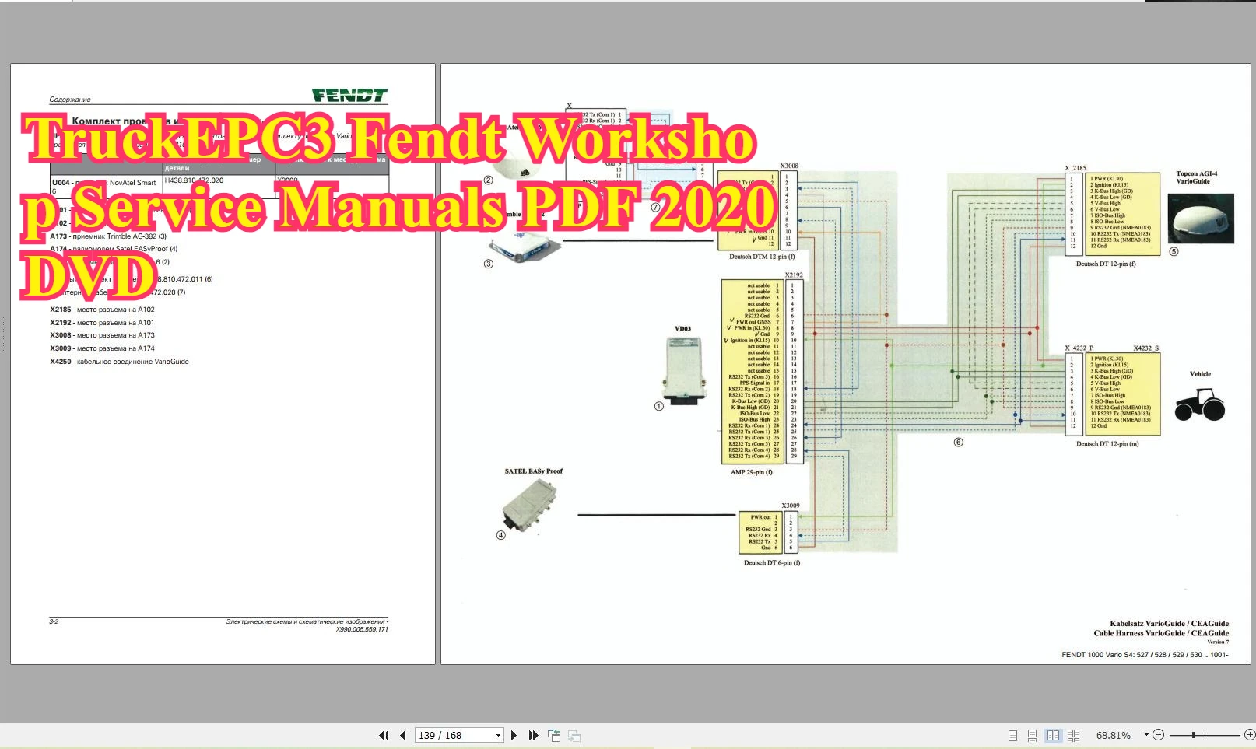The width and height of the screenshot is (1256, 749).
Task: Click 'Cable Harness VarioGuide / CEAGuide' title
Action: (x=1161, y=633)
